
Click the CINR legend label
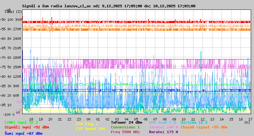pyautogui.click(x=21, y=122)
